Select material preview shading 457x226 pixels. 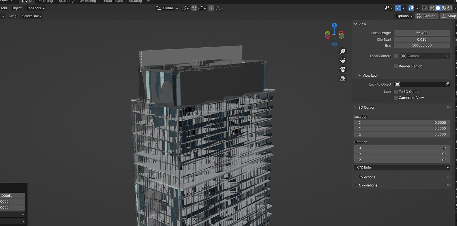[444, 8]
